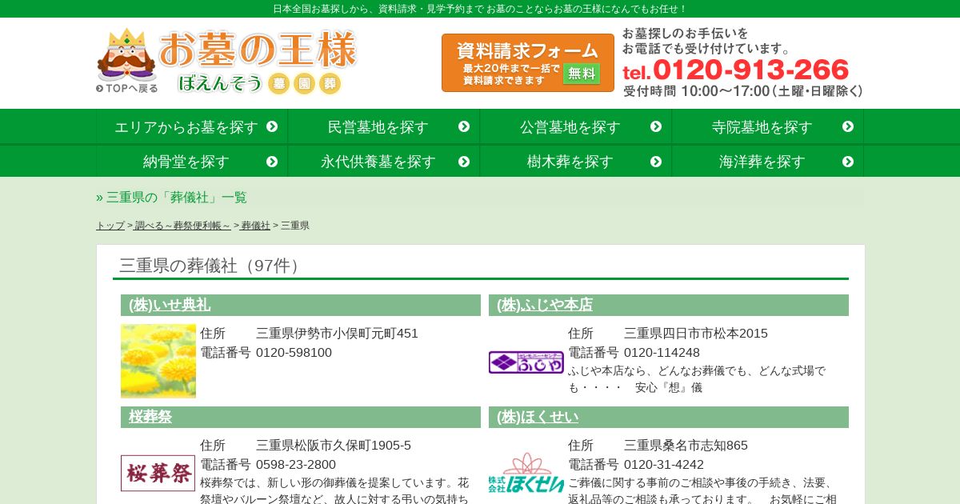The height and width of the screenshot is (504, 960).
Task: Click address 三重県四日市市松本2015
Action: (x=696, y=334)
